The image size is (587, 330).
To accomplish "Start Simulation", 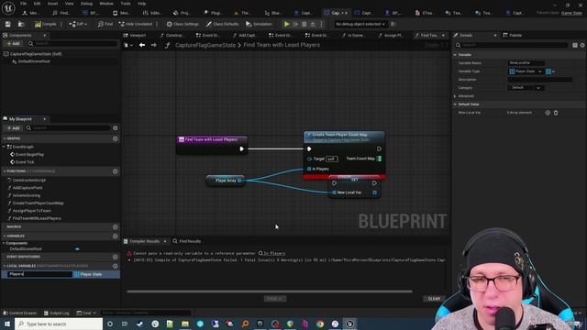I will coord(259,24).
